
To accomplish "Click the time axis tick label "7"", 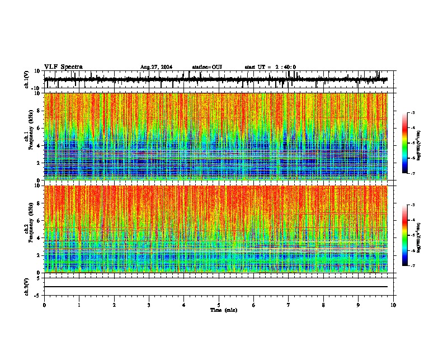I will coord(289,305).
